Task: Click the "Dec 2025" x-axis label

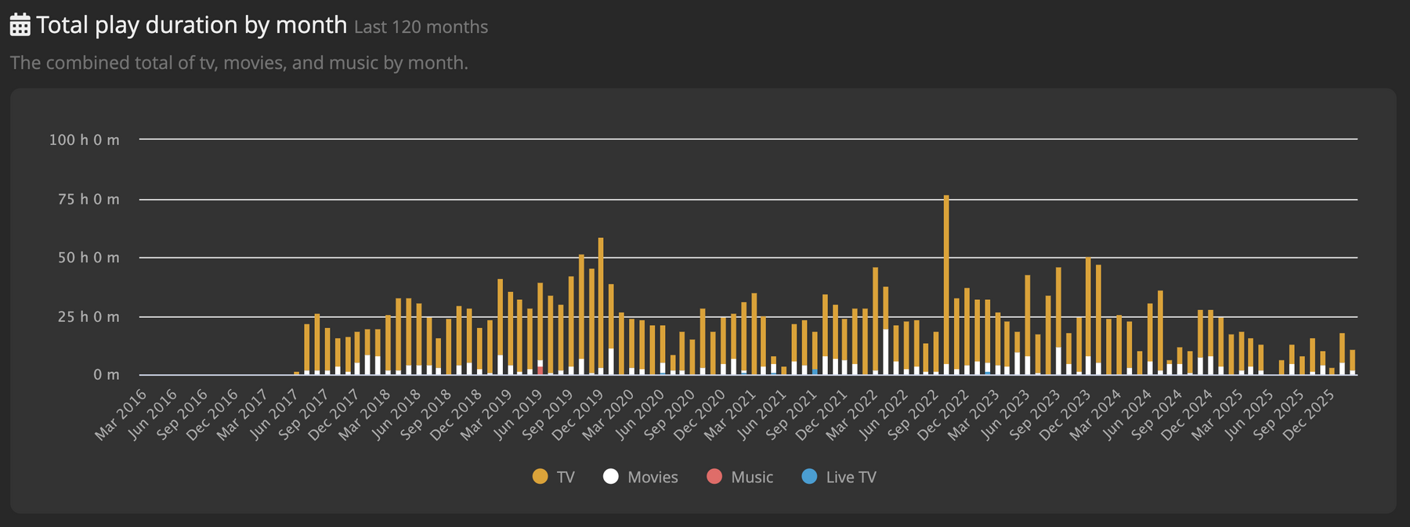Action: tap(1310, 413)
